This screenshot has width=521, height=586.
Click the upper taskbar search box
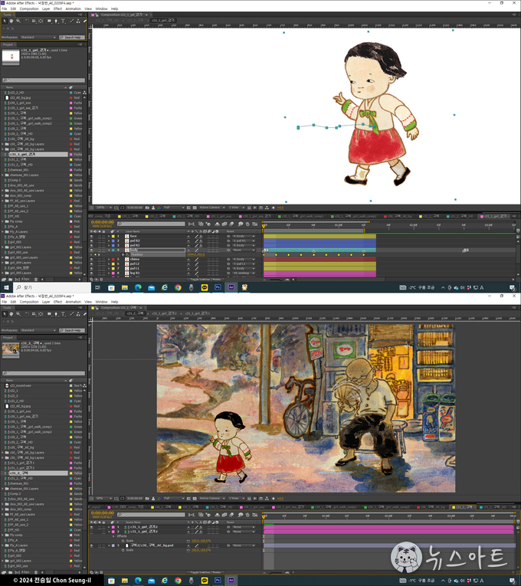coord(52,287)
